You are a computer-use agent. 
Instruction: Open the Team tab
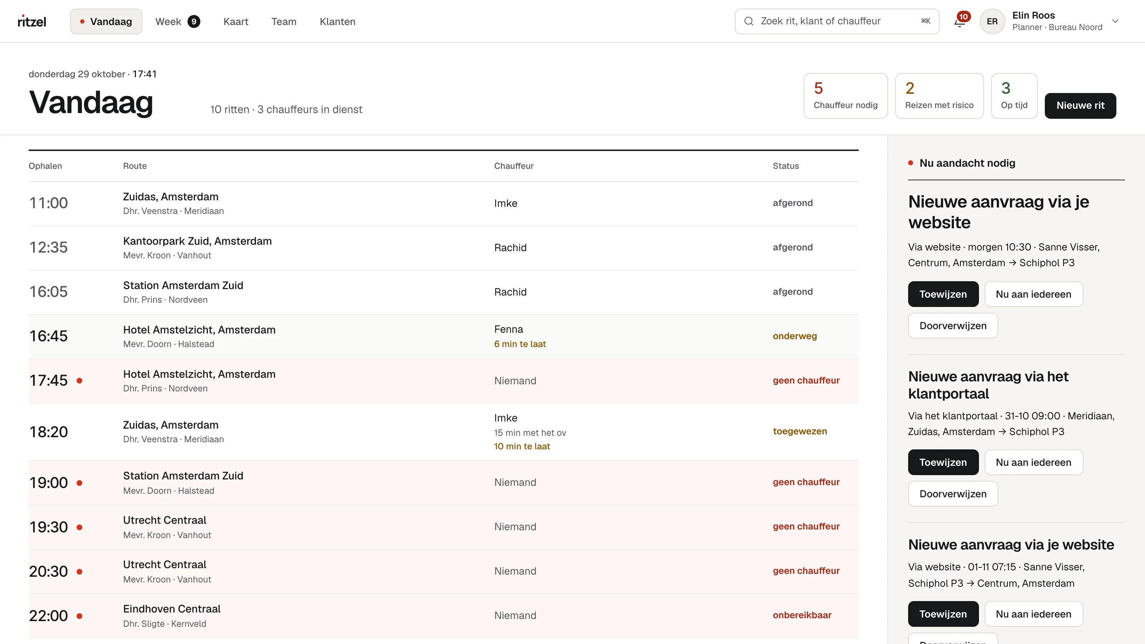284,21
